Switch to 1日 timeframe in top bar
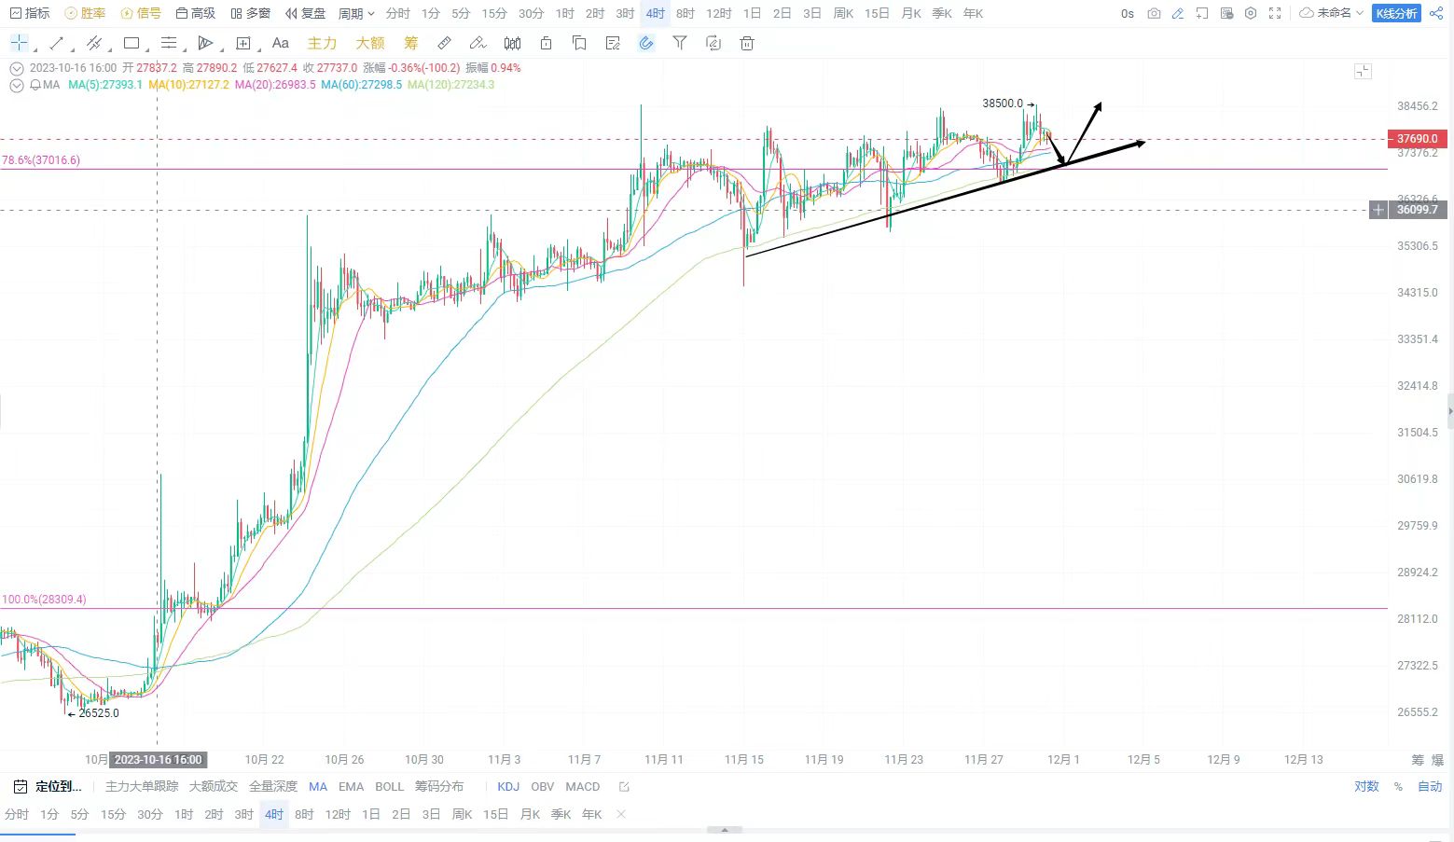Screen dimensions: 1454x842 click(x=752, y=13)
